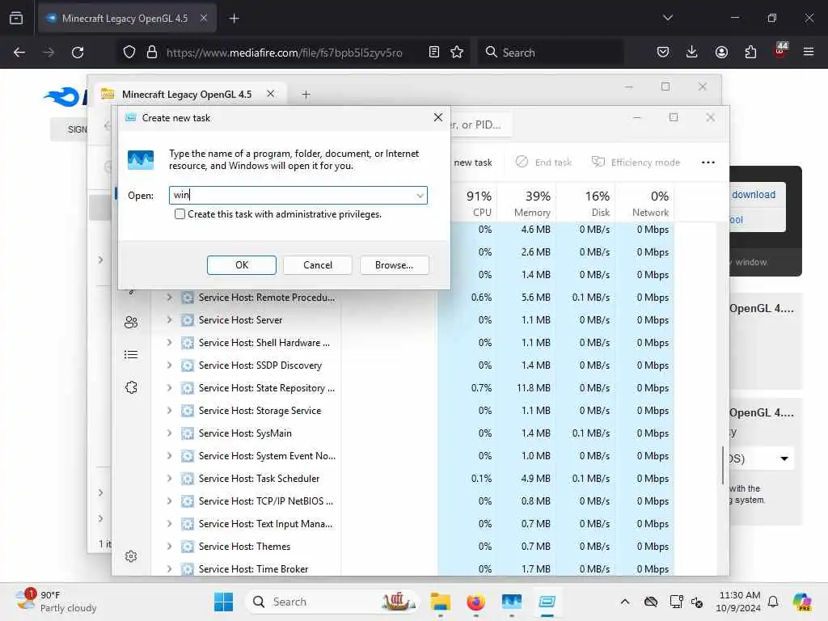Click OK in Create new task dialog

click(x=241, y=265)
